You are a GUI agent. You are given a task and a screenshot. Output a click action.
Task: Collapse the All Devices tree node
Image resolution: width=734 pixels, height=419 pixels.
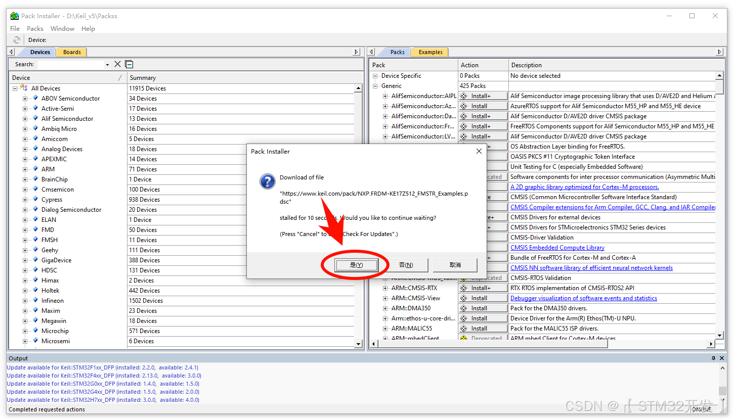pos(15,88)
